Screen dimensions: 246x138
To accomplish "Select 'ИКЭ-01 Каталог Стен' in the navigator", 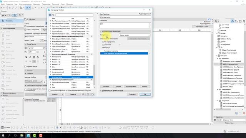I will click(230, 64).
